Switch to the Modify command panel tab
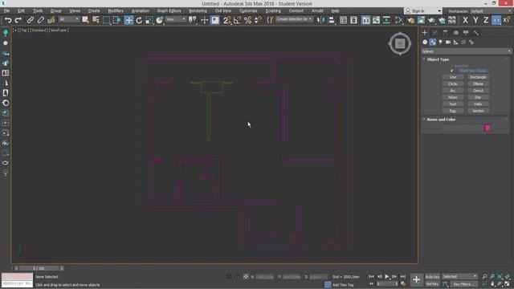 [435, 33]
